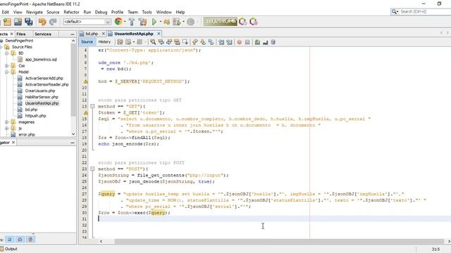Expand the Css folder node
The width and height of the screenshot is (451, 253).
(x=6, y=65)
